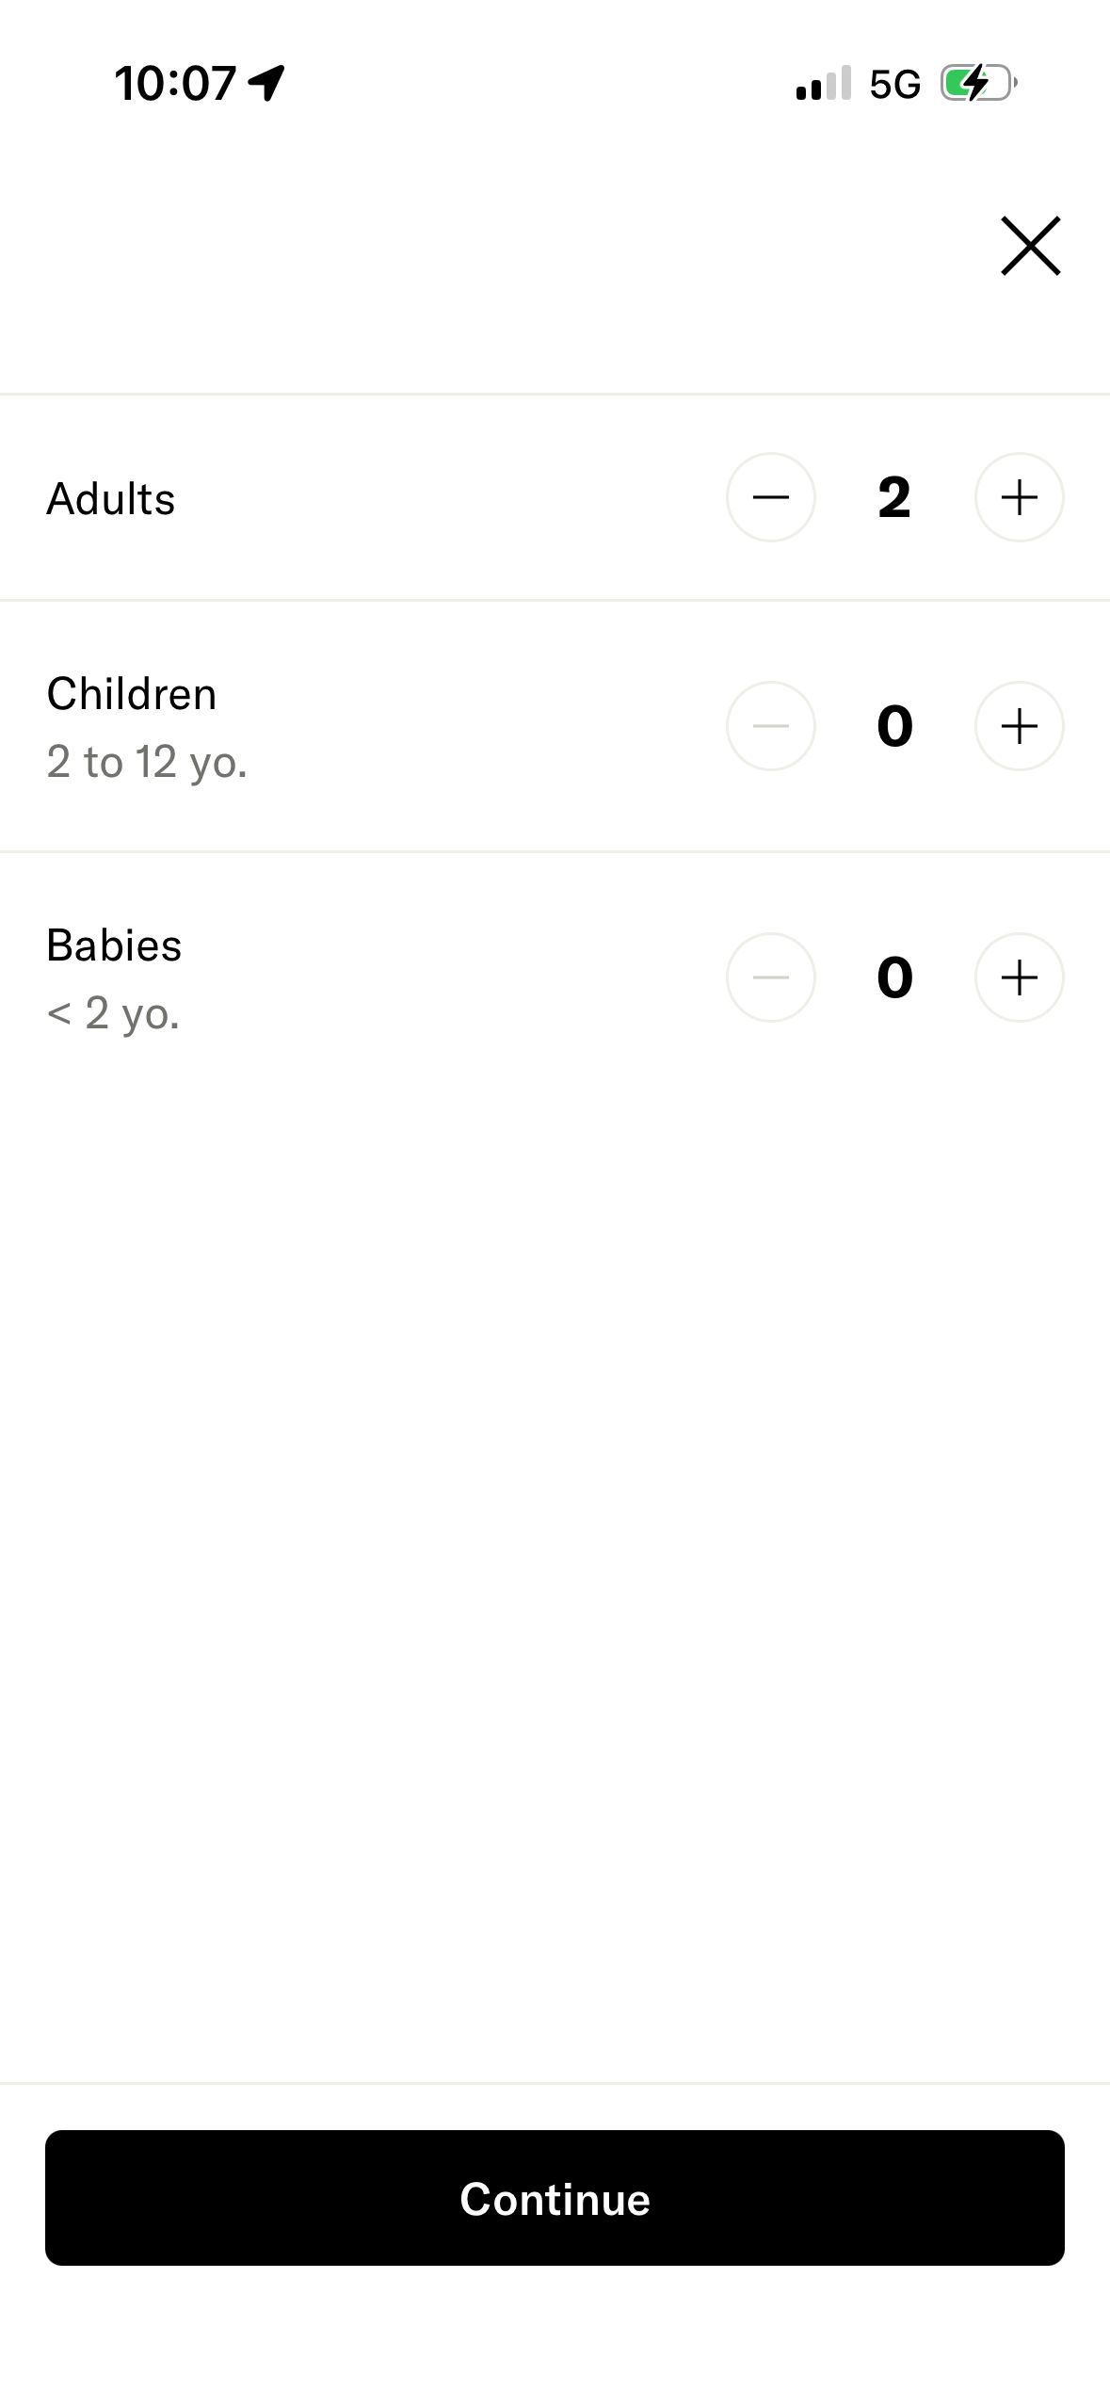This screenshot has width=1110, height=2407.
Task: Increase the number of adults
Action: pos(1019,497)
